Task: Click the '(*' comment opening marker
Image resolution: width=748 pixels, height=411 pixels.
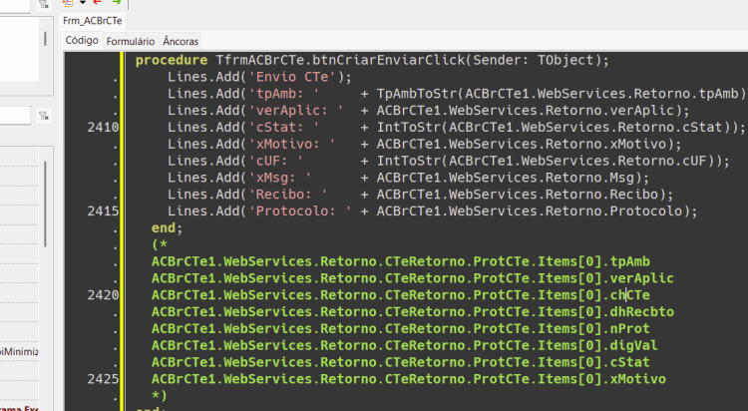Action: point(160,244)
